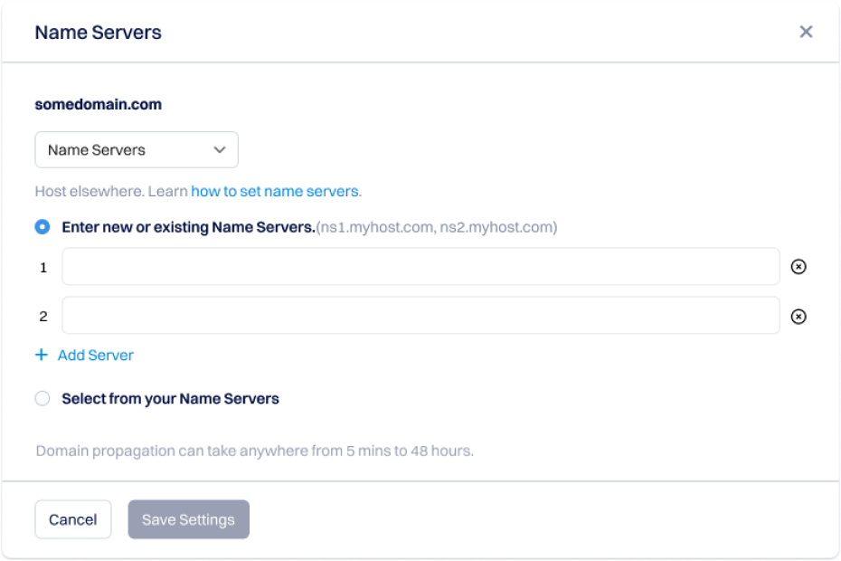Click the domain propagation notice text
The width and height of the screenshot is (841, 561).
(x=254, y=450)
